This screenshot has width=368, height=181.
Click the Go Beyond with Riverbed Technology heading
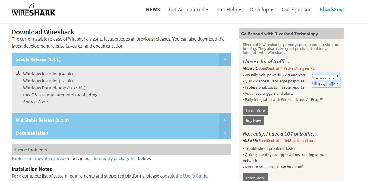click(x=279, y=34)
